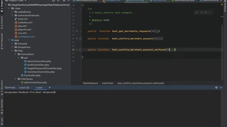This screenshot has height=127, width=227.
Task: Open the Database tool window
Action: [225, 6]
